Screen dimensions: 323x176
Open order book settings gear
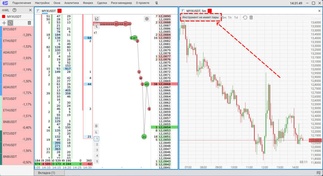(x=147, y=19)
